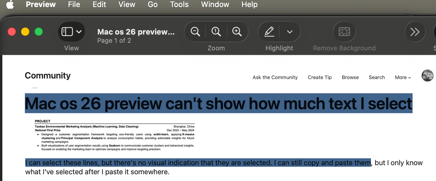Open the View menu in menu bar

coord(127,4)
